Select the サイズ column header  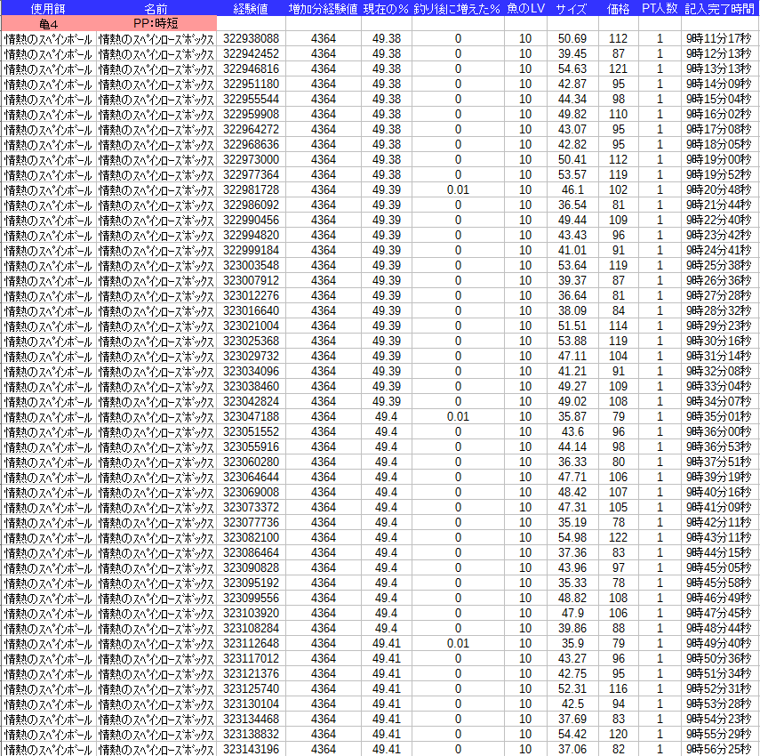[x=572, y=8]
